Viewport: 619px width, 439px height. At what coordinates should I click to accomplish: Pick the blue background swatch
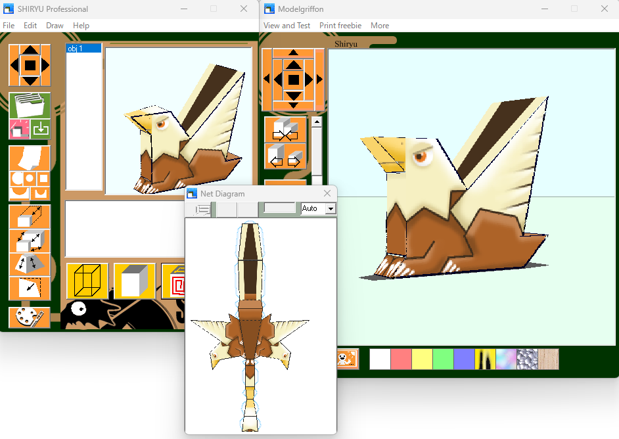click(x=464, y=359)
